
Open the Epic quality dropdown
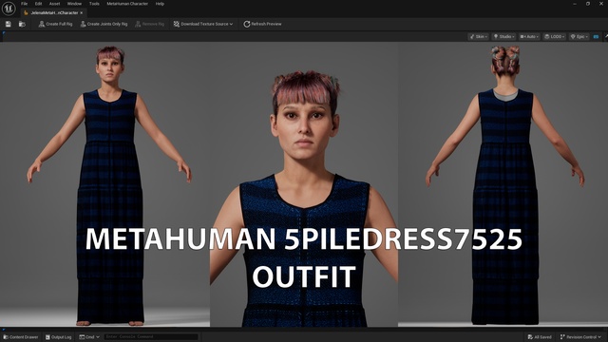click(579, 36)
